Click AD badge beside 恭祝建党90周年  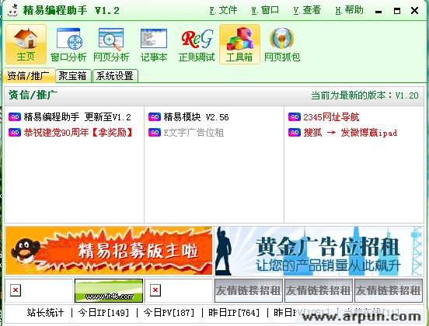15,133
